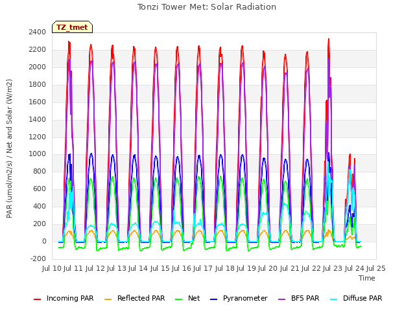
Task: Click the TZ_tmet label box
Action: click(x=72, y=27)
